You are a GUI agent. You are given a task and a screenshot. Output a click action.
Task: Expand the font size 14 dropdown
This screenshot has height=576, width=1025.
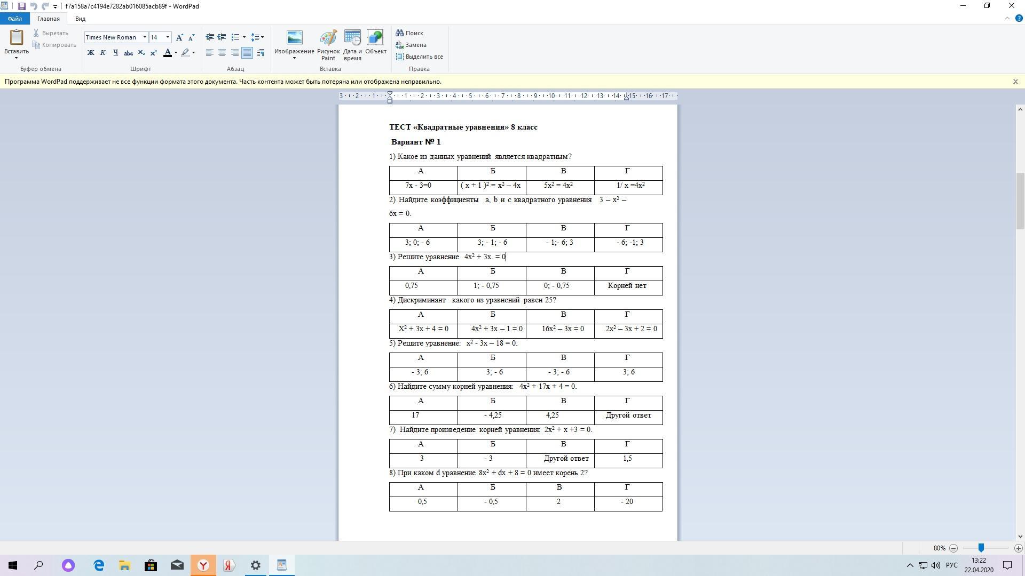168,37
